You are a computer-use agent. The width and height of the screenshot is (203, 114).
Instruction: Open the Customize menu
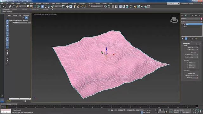coord(82,3)
